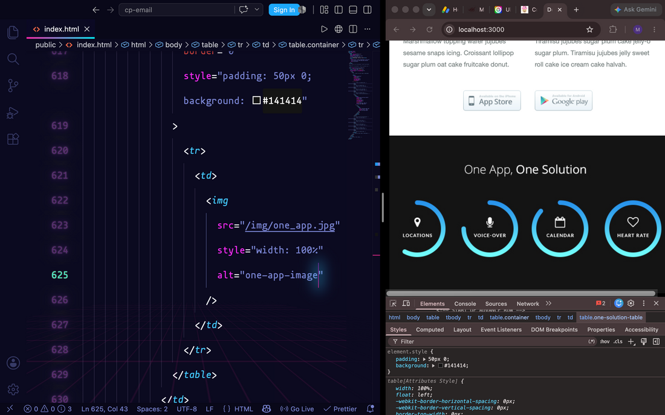The image size is (665, 415).
Task: Show more DevTools tabs chevron
Action: tap(549, 303)
